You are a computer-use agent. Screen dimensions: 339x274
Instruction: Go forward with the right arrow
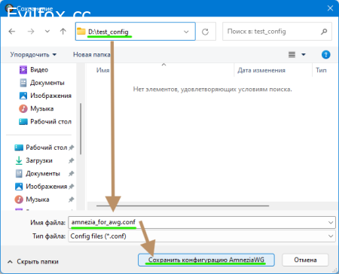[31, 32]
